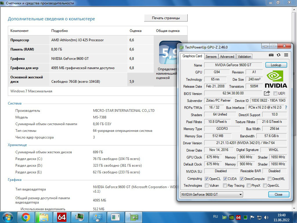Toggle the DirectML checkbox

coord(269,179)
